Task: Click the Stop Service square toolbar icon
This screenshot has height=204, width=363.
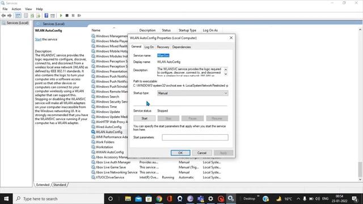Action: click(x=67, y=15)
